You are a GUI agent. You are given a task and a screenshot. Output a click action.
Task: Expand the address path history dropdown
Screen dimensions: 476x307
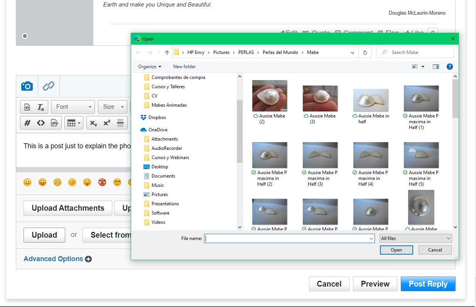353,52
